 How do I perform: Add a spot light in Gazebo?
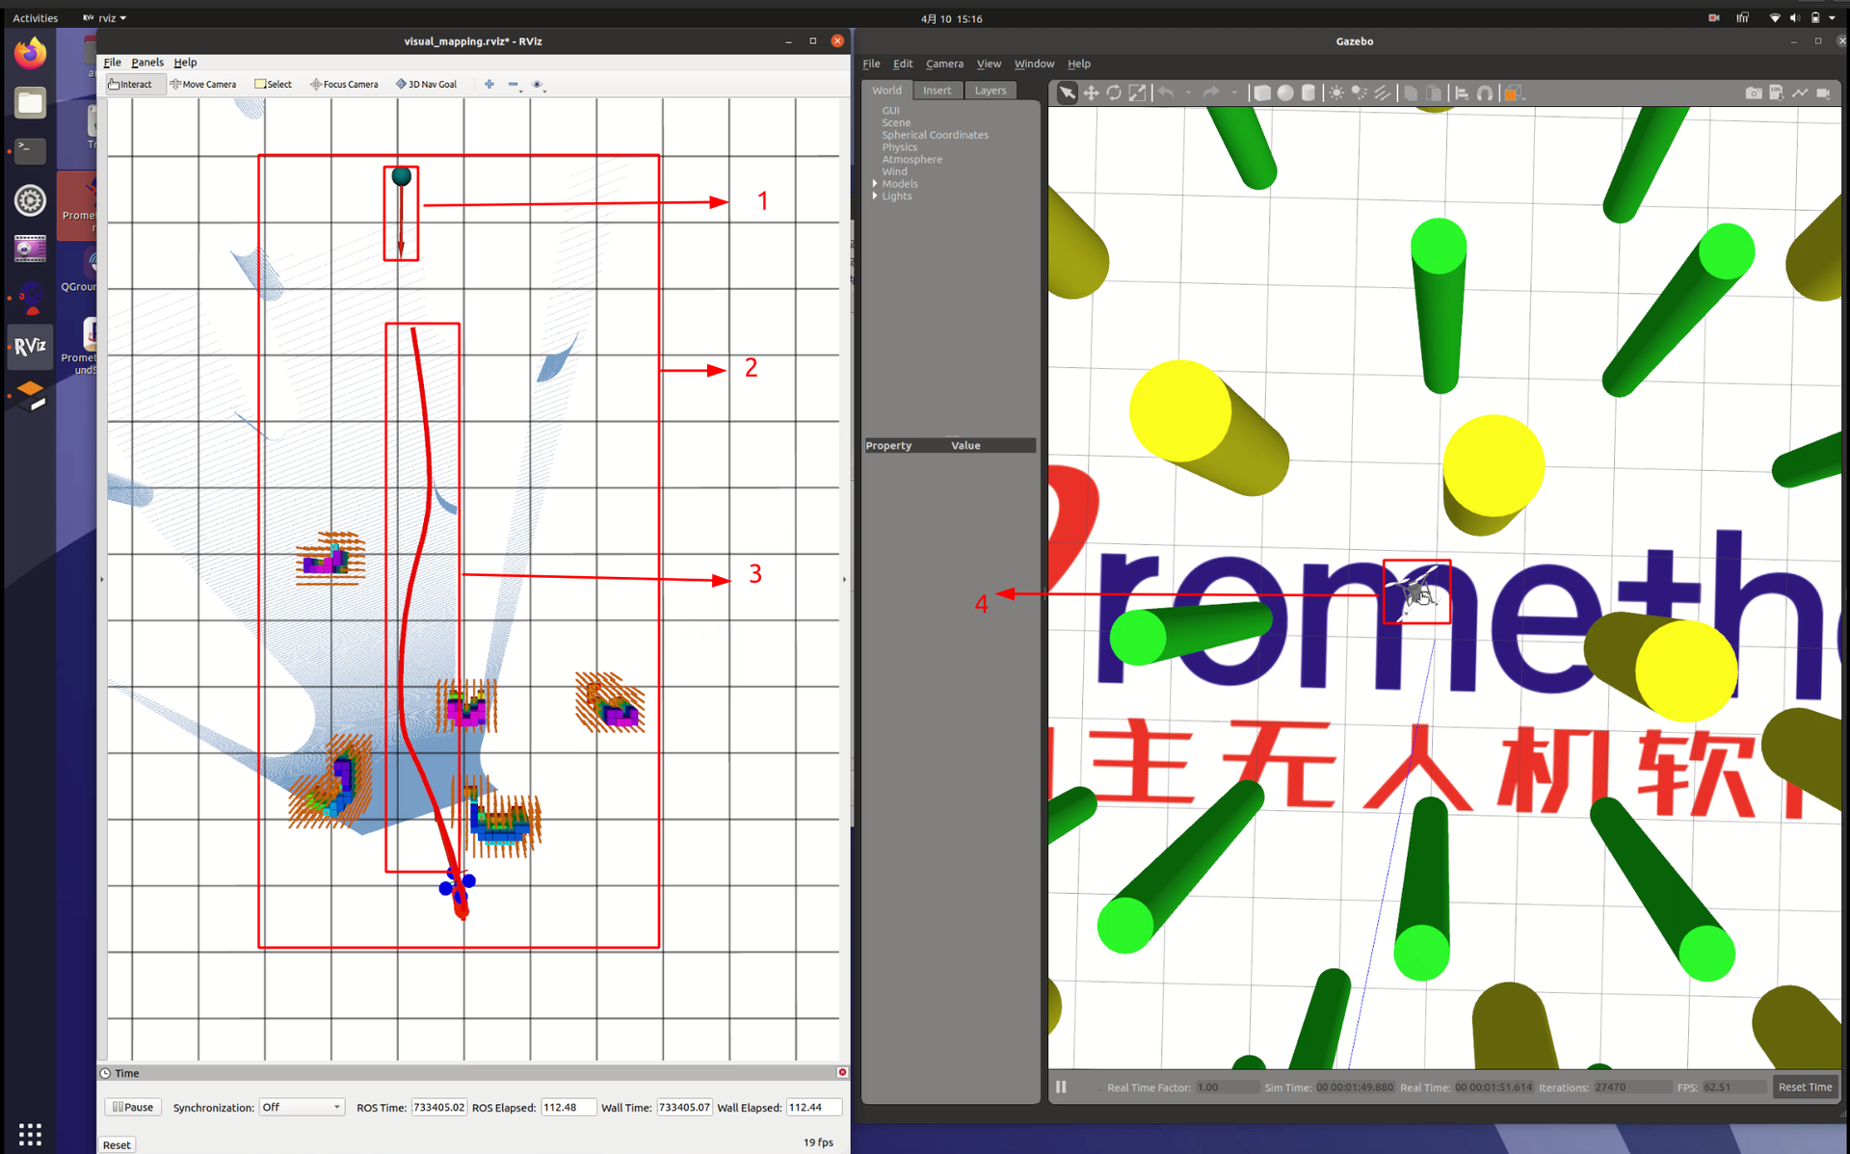coord(1360,92)
